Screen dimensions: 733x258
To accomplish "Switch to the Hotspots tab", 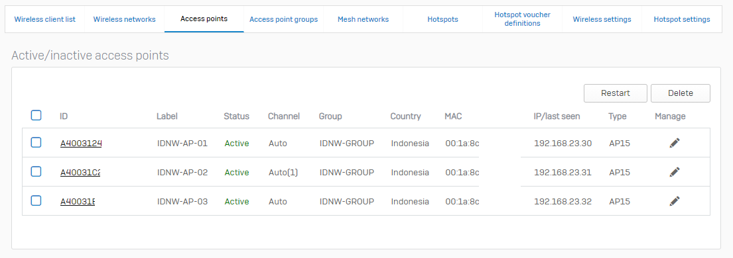I will pyautogui.click(x=442, y=19).
